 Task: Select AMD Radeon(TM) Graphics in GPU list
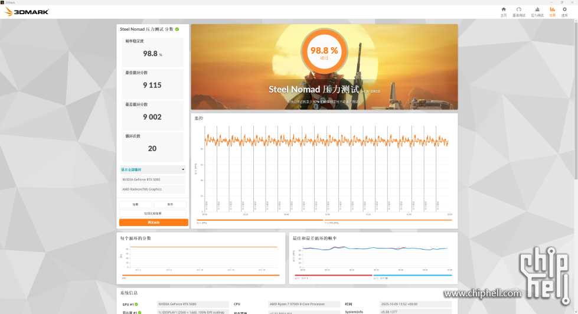[x=153, y=189]
